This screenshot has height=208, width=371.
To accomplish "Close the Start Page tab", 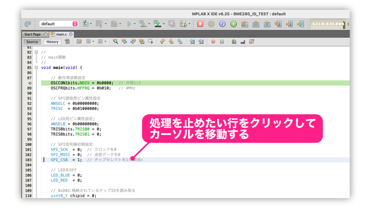I will tap(45, 34).
